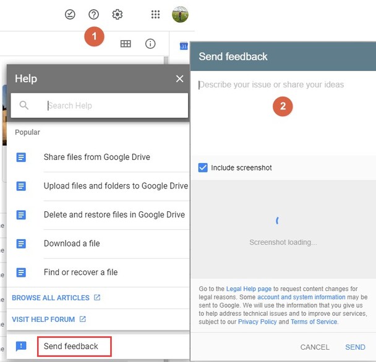Open the Legal Help page link
The width and height of the screenshot is (376, 362).
pyautogui.click(x=249, y=289)
